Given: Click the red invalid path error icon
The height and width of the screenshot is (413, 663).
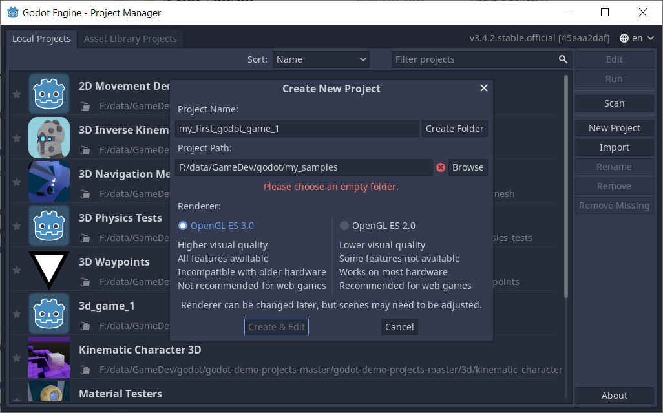Looking at the screenshot, I should coord(441,167).
